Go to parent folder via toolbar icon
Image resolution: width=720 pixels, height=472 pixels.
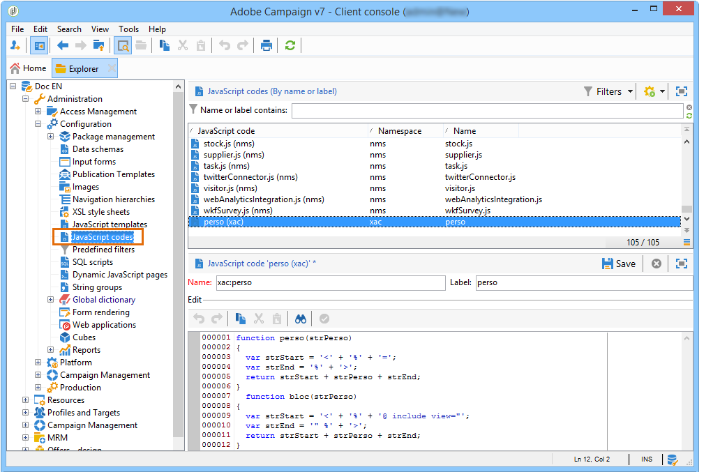tap(98, 45)
